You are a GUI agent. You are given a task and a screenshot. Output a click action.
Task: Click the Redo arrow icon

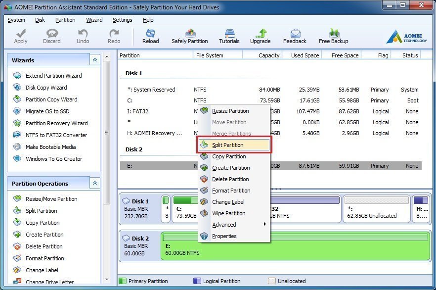point(114,33)
